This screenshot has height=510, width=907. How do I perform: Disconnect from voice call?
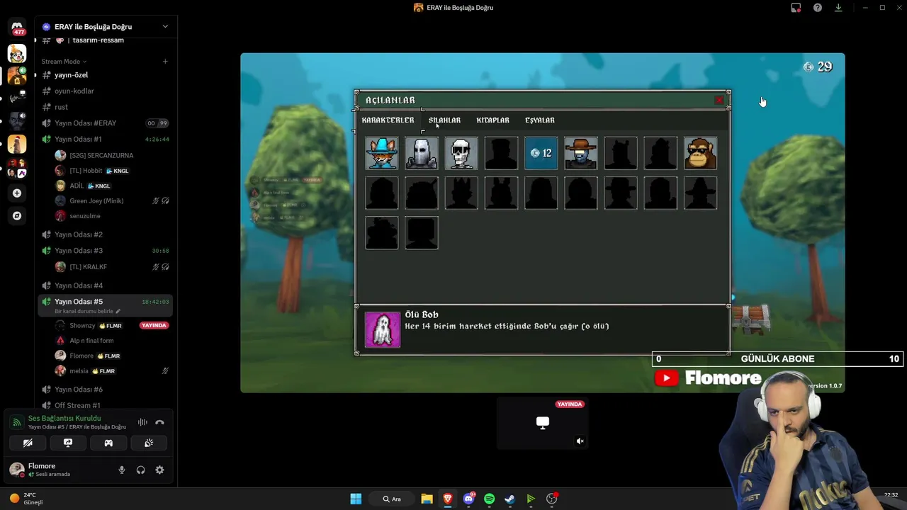point(159,422)
